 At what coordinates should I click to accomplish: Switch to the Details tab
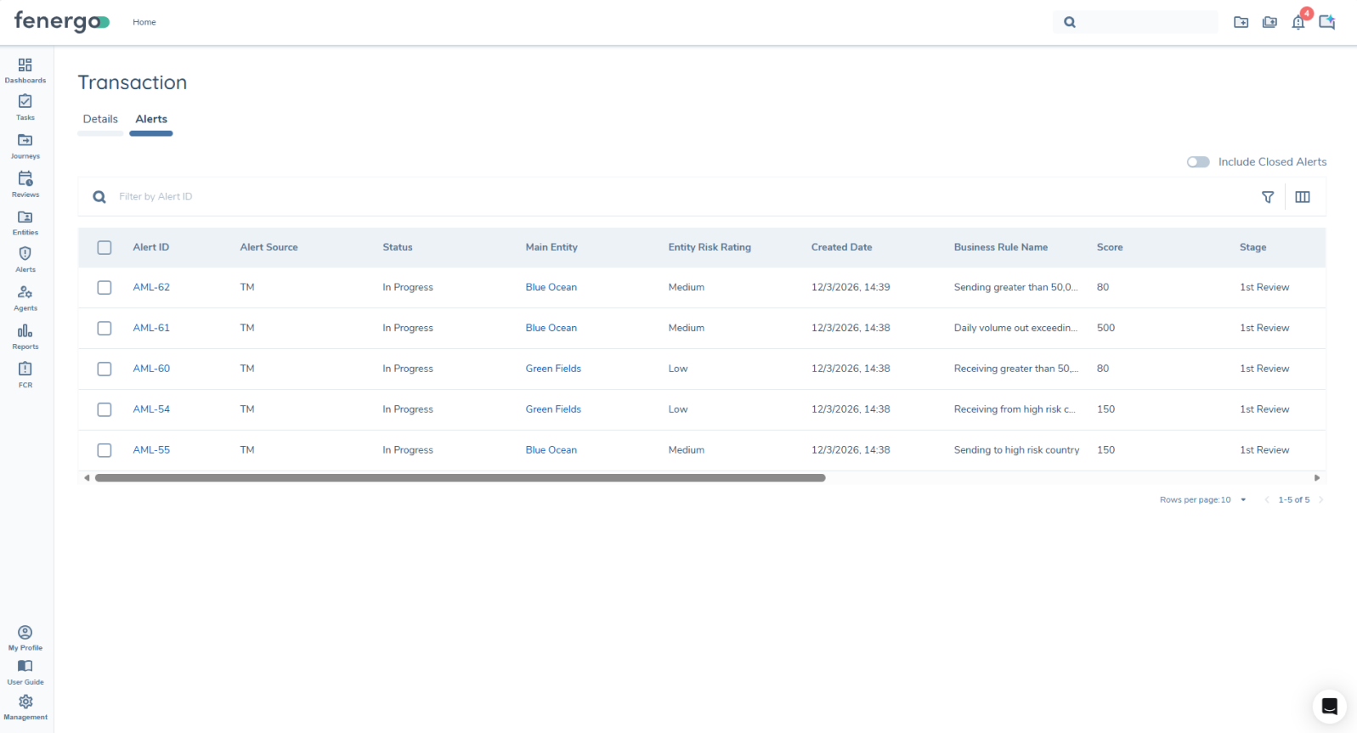point(100,120)
